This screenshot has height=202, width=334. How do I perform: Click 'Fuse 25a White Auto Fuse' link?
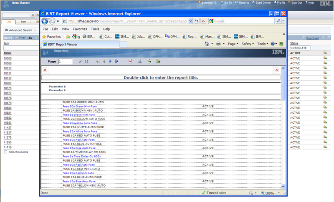80,132
